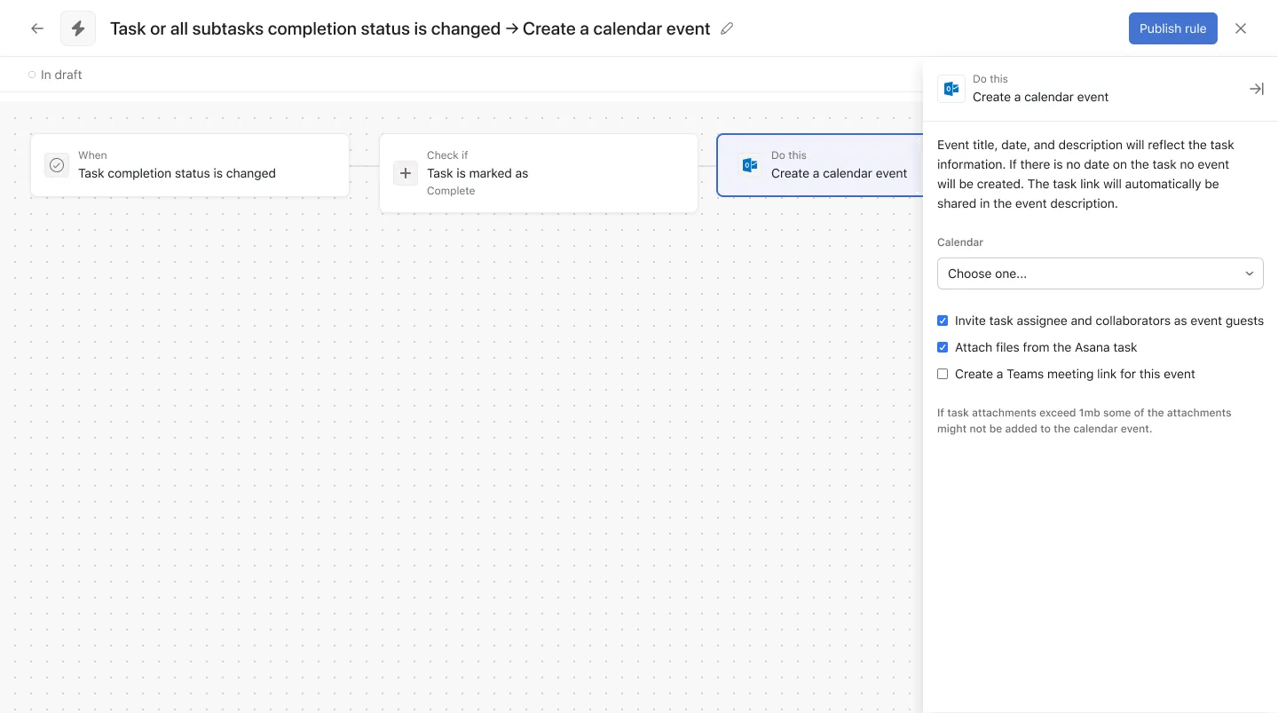
Task: Uncheck Invite task assignee and collaborators
Action: 943,321
